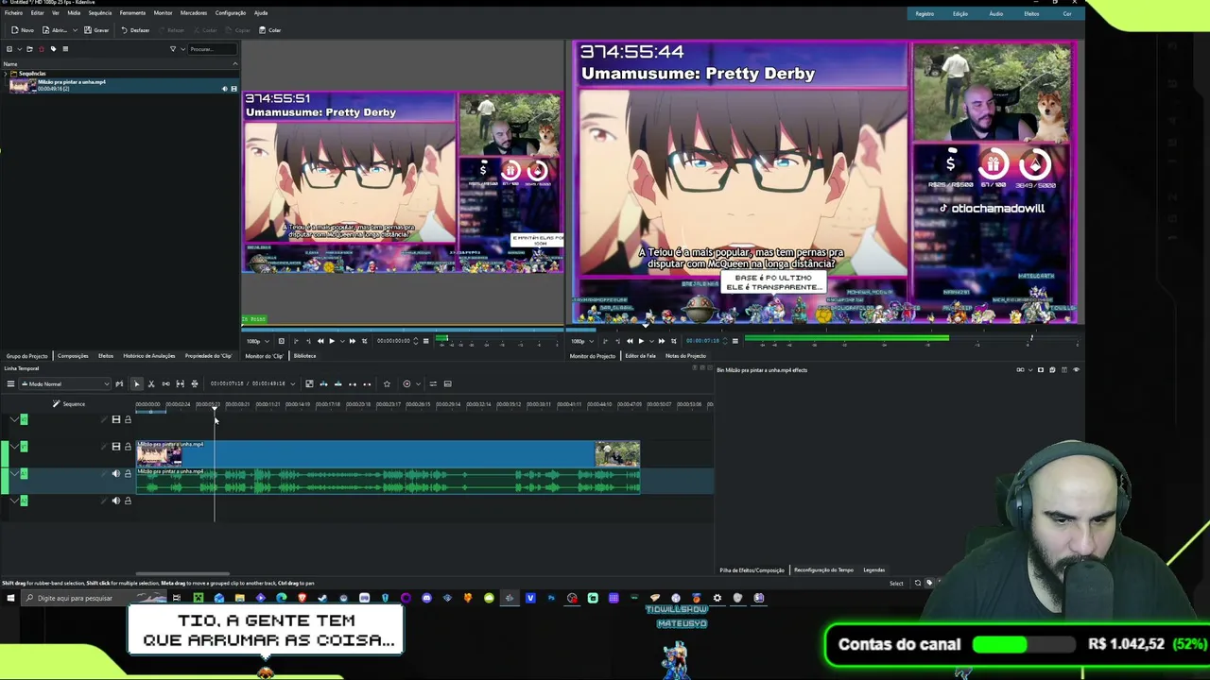This screenshot has width=1210, height=680.
Task: Open the project bin options menu icon
Action: pos(65,49)
